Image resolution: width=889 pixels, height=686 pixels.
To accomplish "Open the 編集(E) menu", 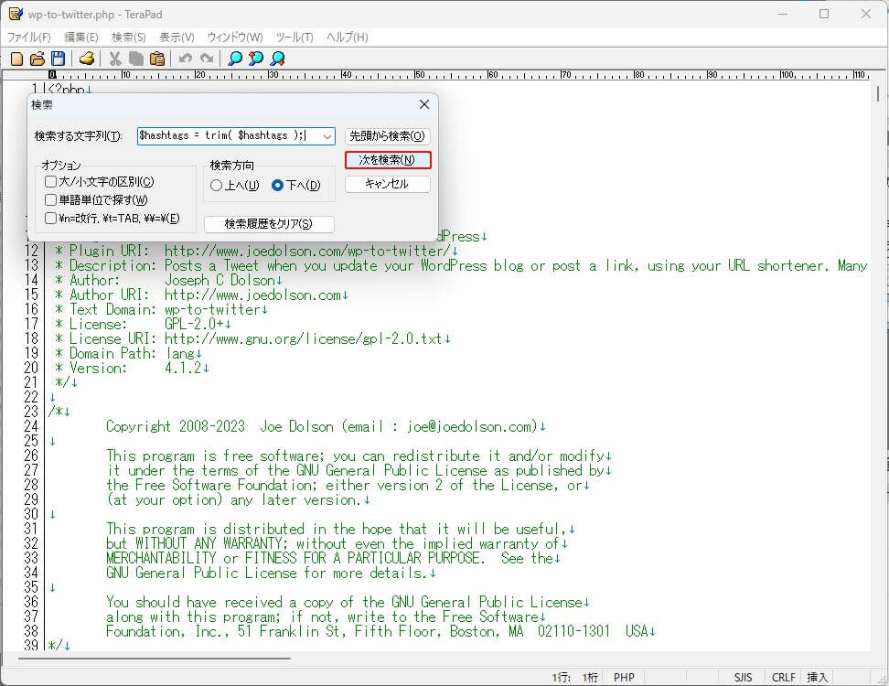I will pos(80,38).
